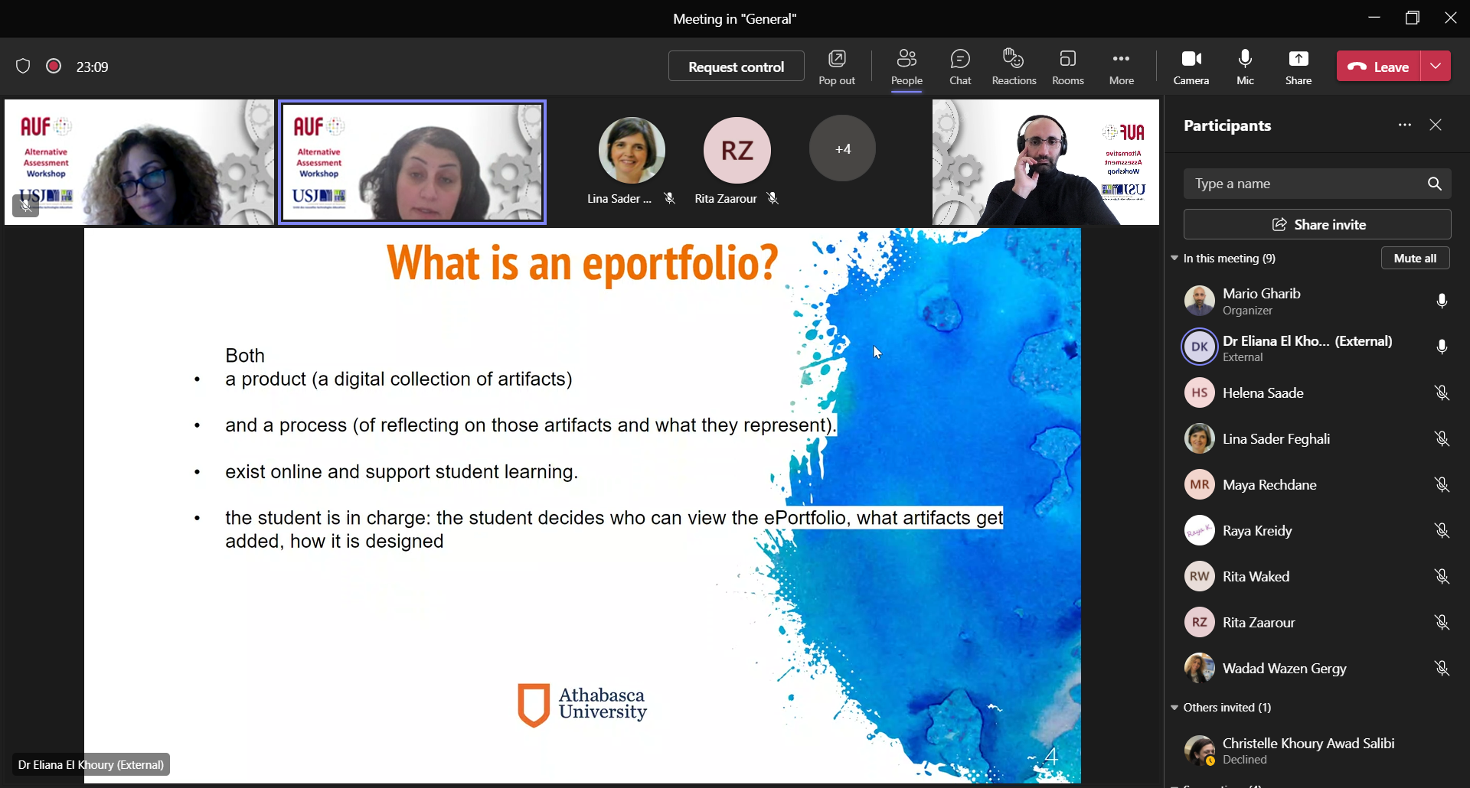Click Request control button
This screenshot has height=788, width=1470.
[736, 67]
